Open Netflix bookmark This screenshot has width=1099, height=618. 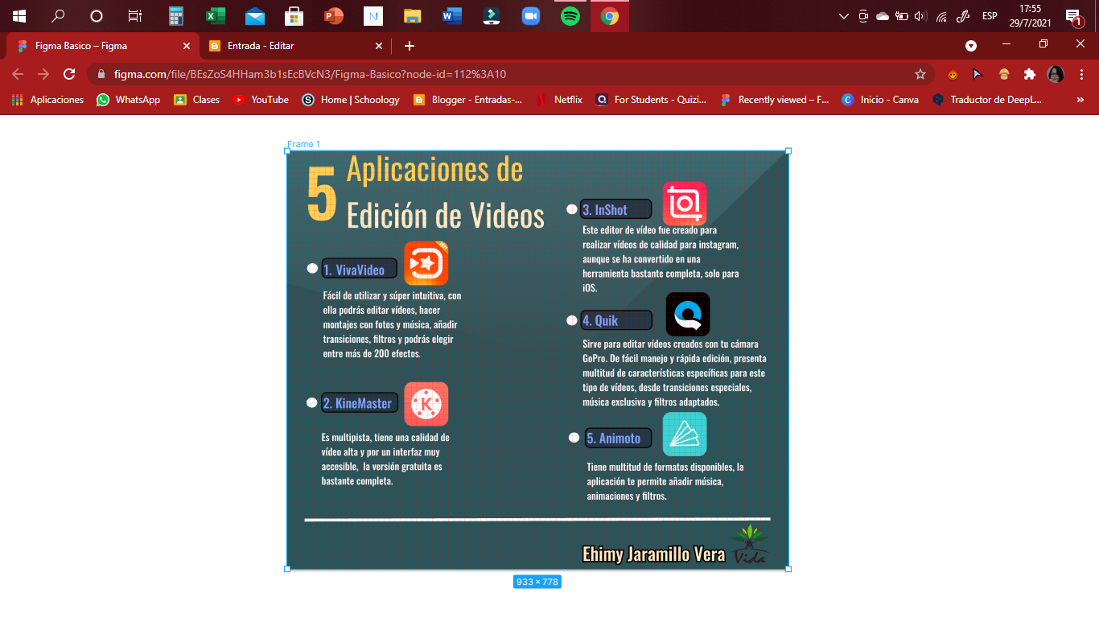pos(559,100)
